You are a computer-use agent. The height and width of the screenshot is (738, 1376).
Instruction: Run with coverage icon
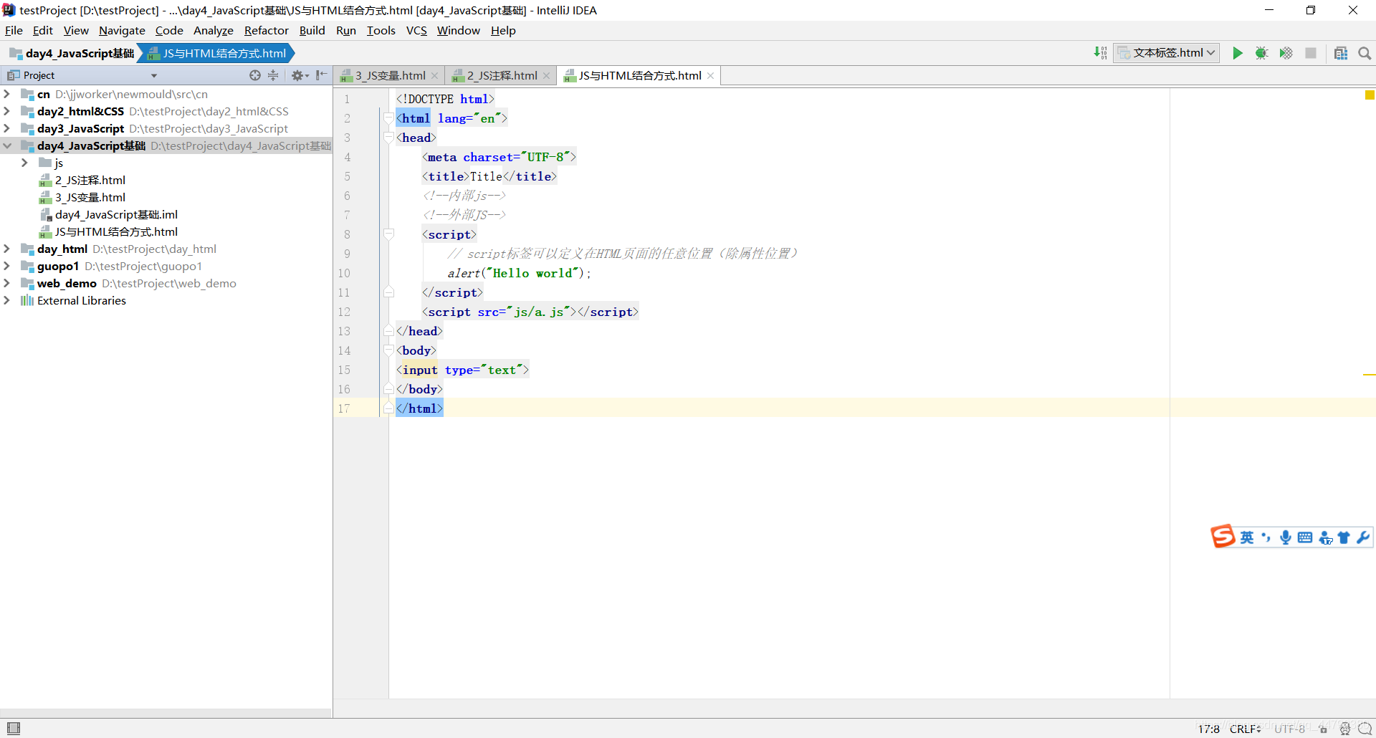[1286, 53]
